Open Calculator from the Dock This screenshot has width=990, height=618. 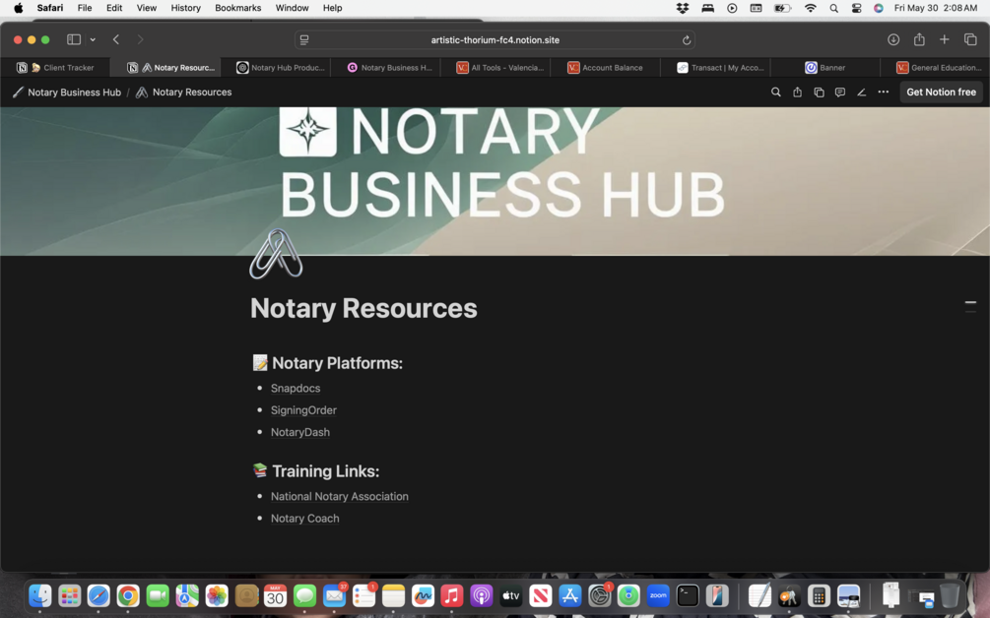click(x=819, y=595)
